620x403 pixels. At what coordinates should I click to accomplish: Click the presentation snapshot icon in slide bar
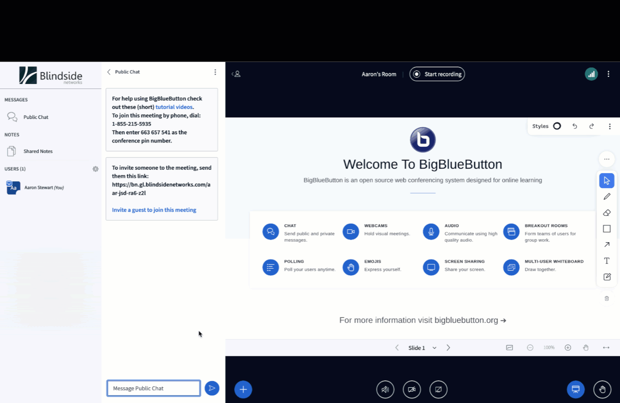(x=510, y=348)
